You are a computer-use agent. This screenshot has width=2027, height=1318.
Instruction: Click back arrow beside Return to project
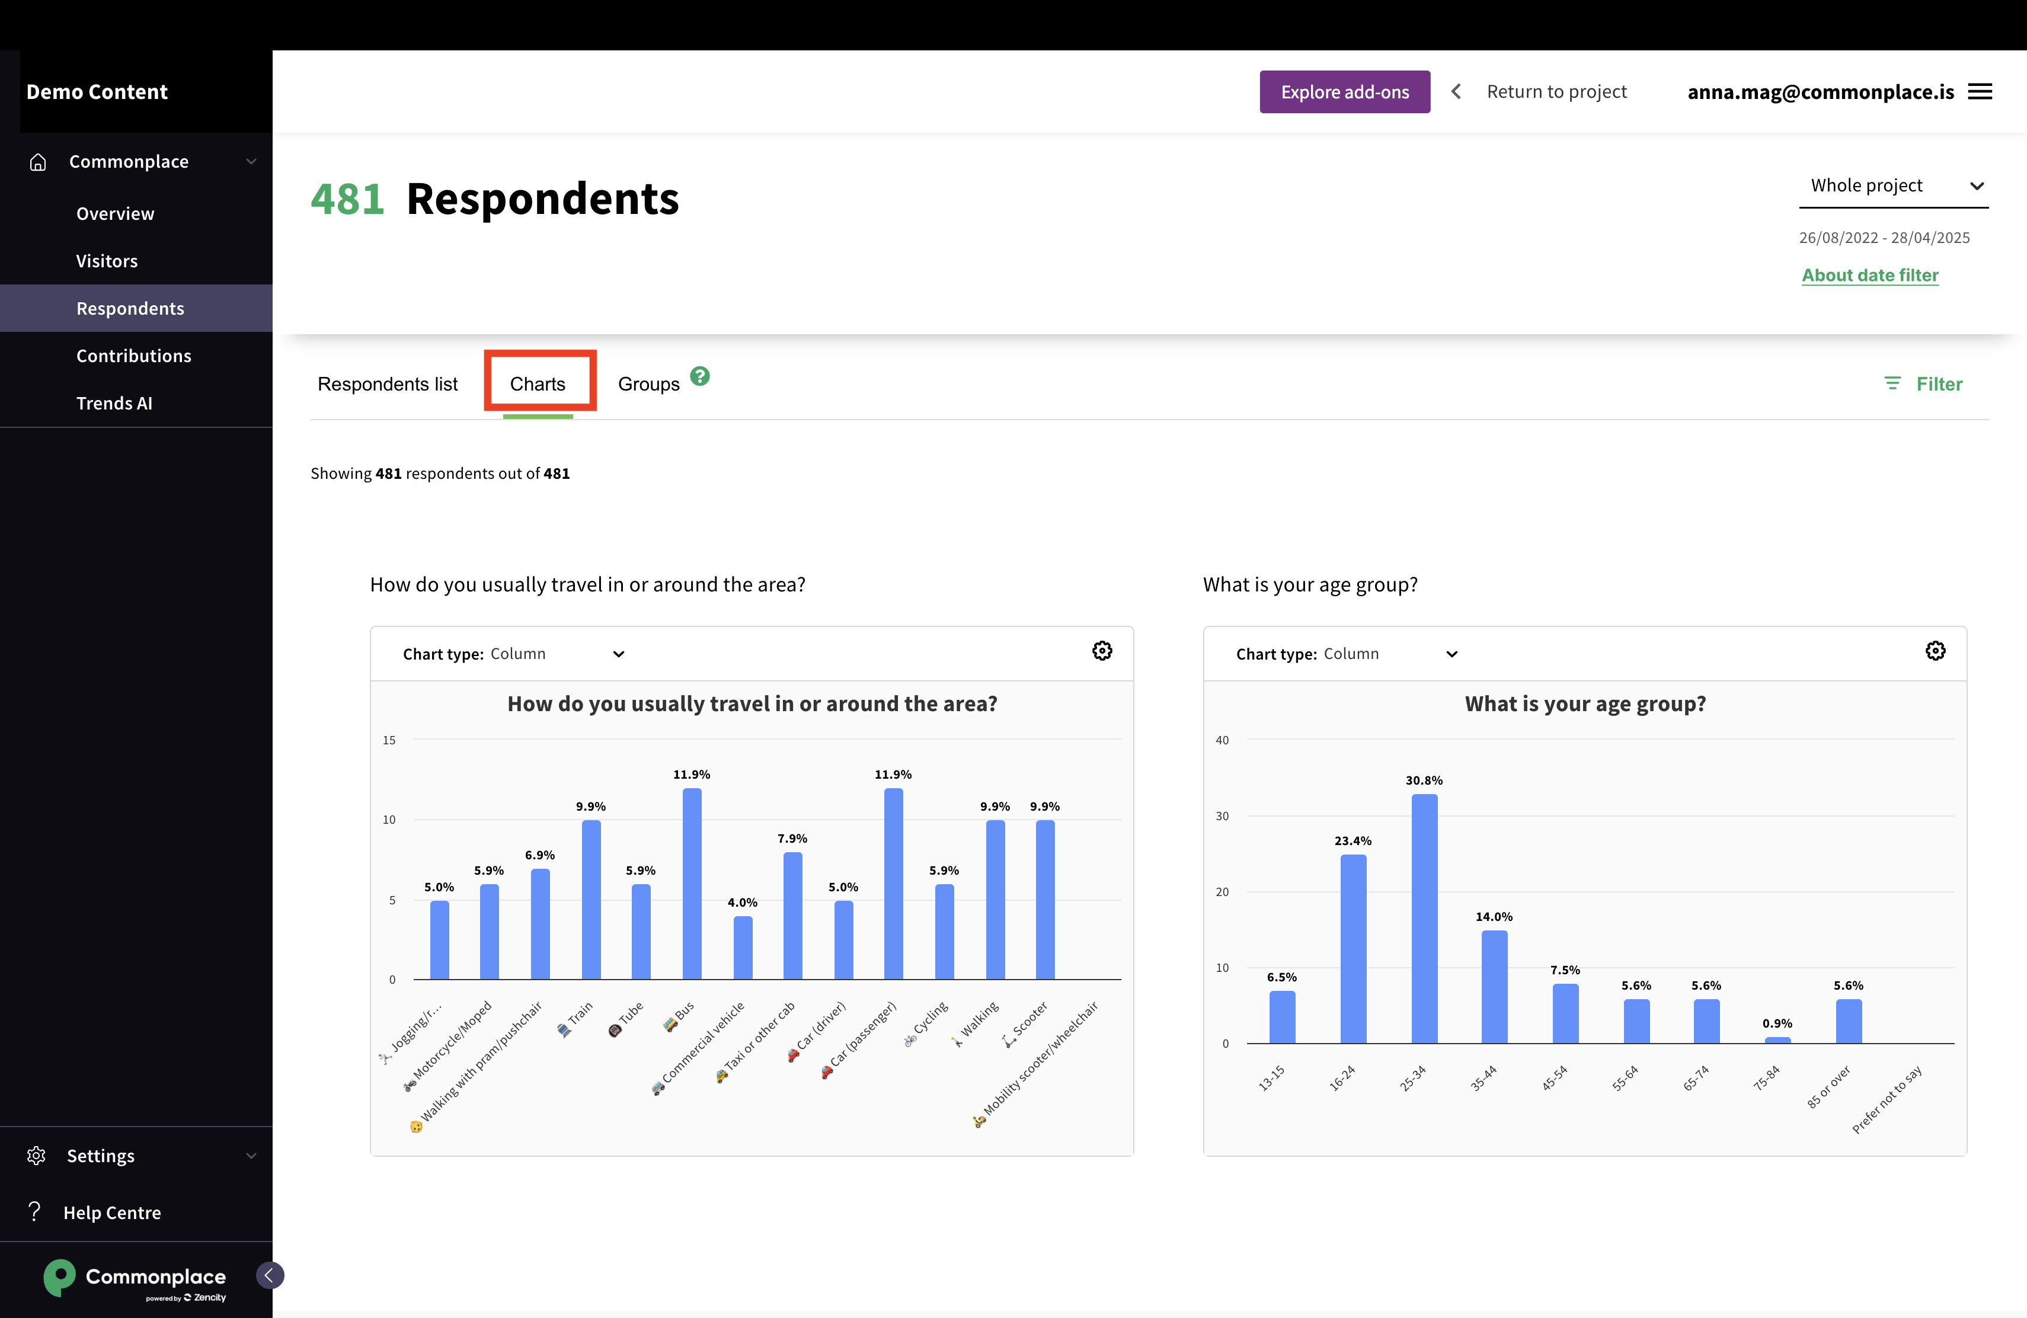click(x=1456, y=92)
